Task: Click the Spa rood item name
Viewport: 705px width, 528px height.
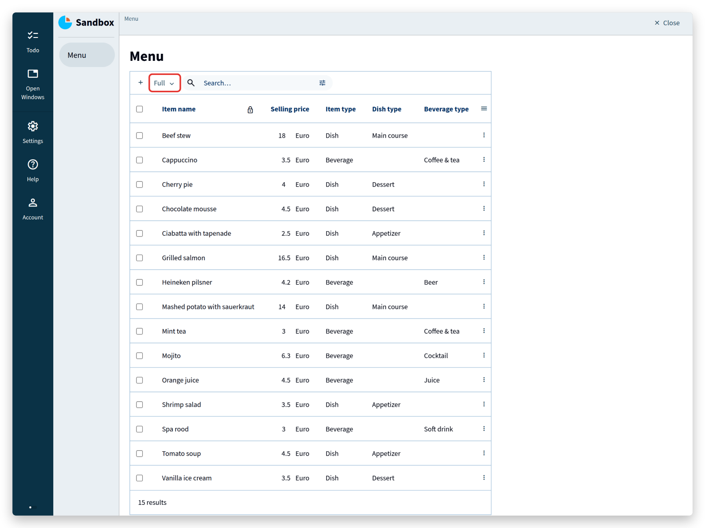Action: point(175,429)
